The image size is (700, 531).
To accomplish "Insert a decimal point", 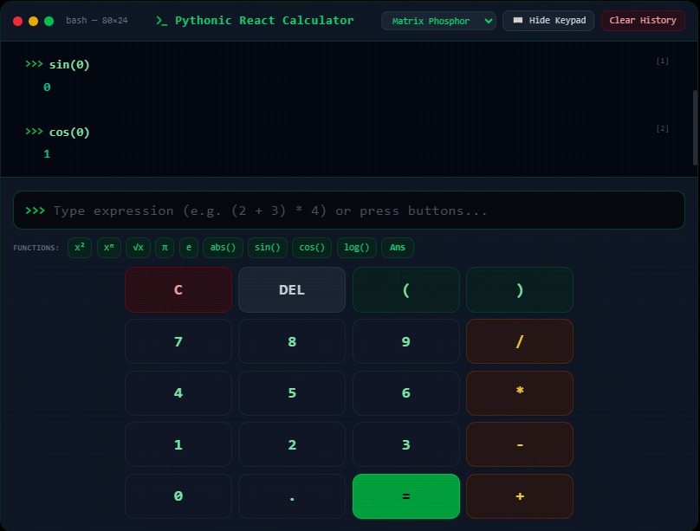I will (292, 496).
